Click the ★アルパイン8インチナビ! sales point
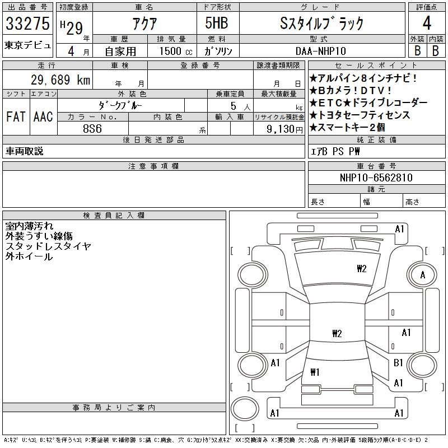 pyautogui.click(x=363, y=78)
